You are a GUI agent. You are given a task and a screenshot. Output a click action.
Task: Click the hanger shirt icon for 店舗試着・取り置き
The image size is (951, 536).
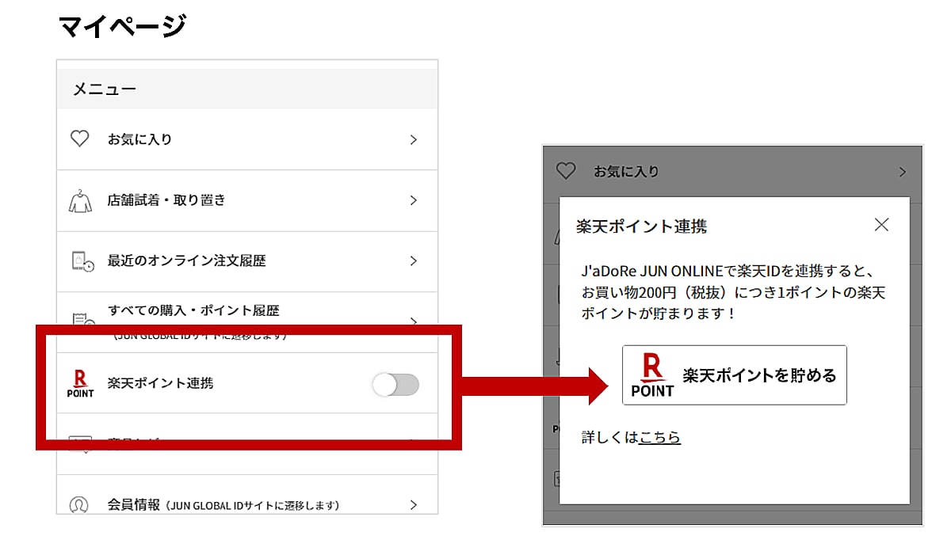pyautogui.click(x=80, y=200)
